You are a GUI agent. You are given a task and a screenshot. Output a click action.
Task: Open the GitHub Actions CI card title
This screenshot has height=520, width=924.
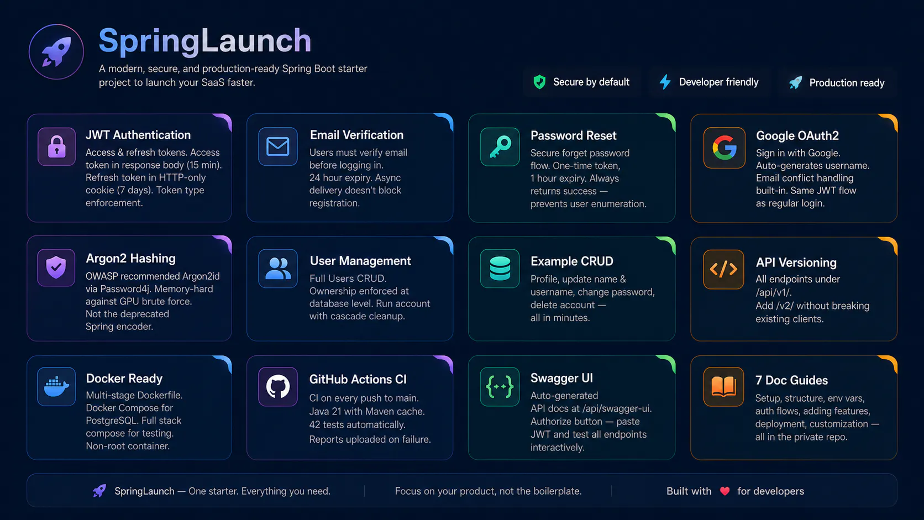358,379
